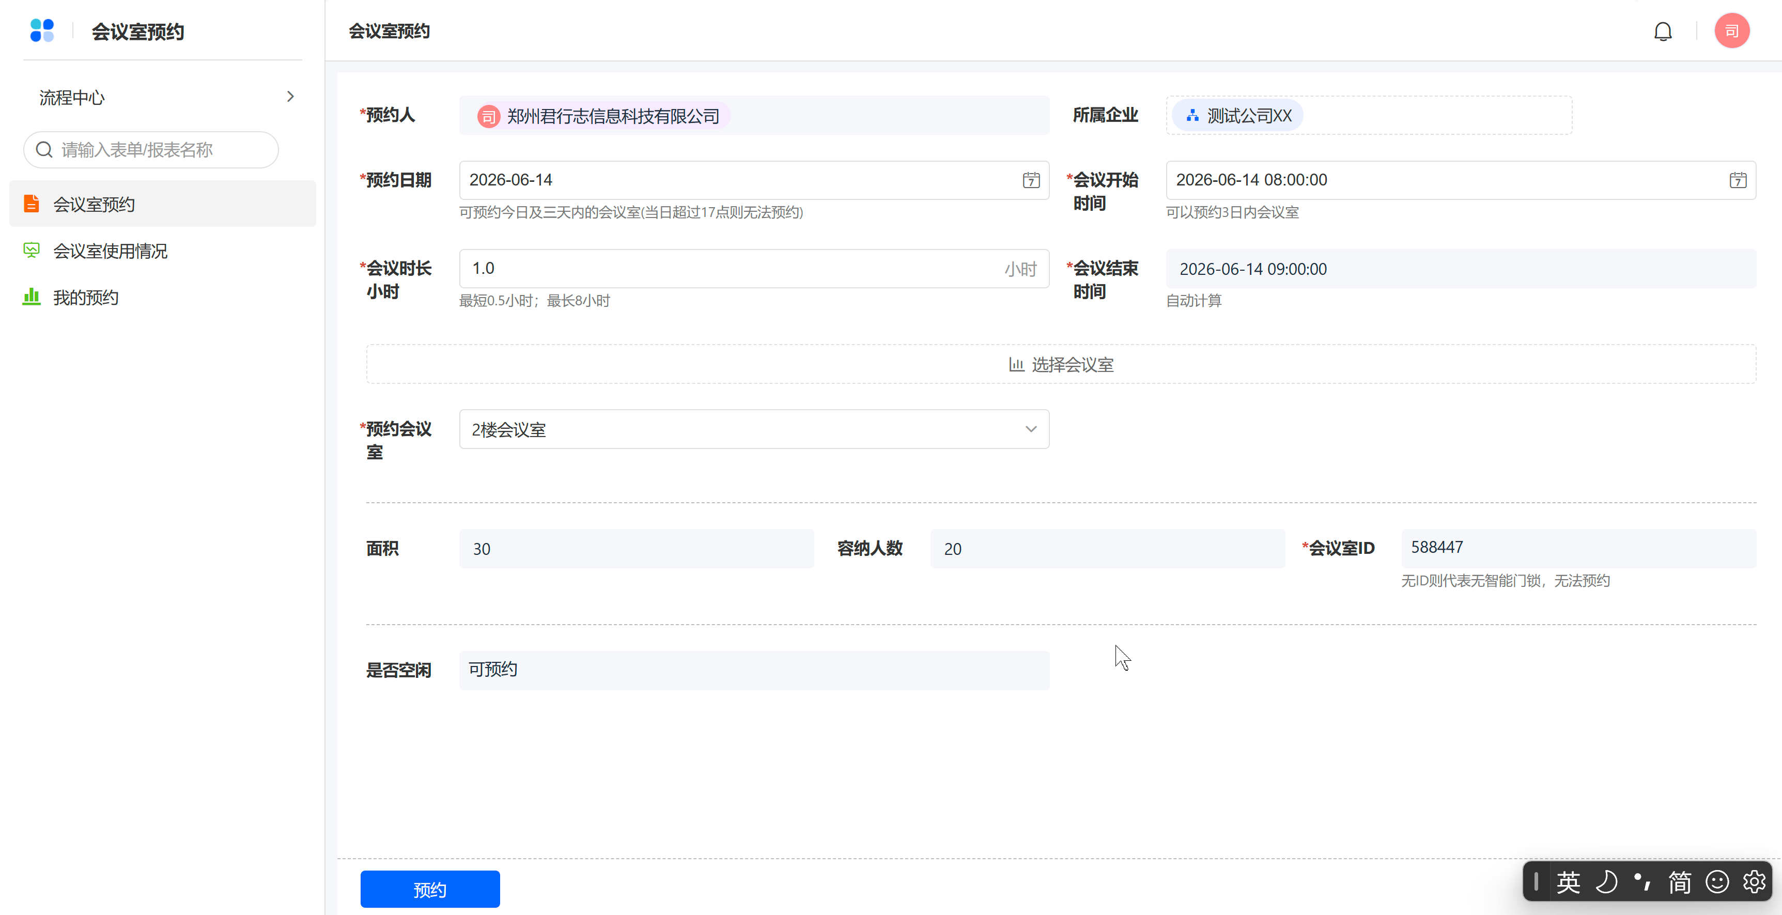Image resolution: width=1782 pixels, height=915 pixels.
Task: Open 我的预约 in sidebar
Action: pos(163,297)
